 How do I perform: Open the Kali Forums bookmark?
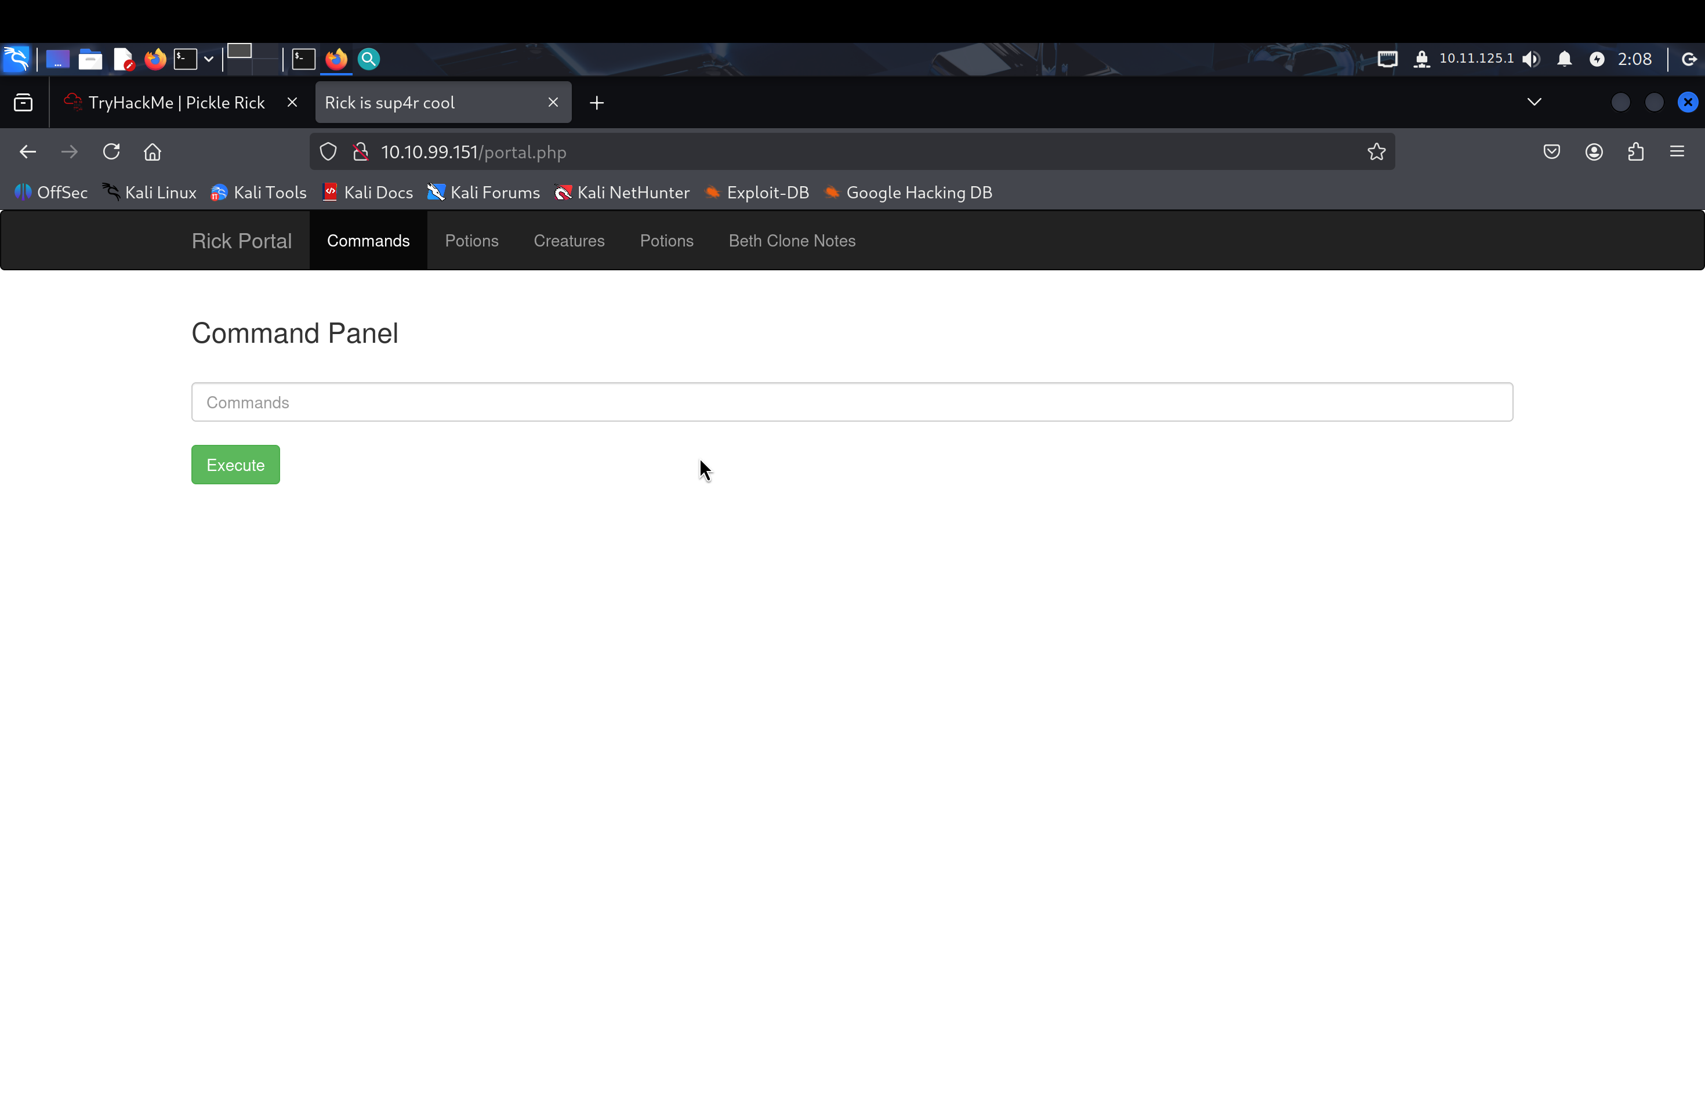484,193
